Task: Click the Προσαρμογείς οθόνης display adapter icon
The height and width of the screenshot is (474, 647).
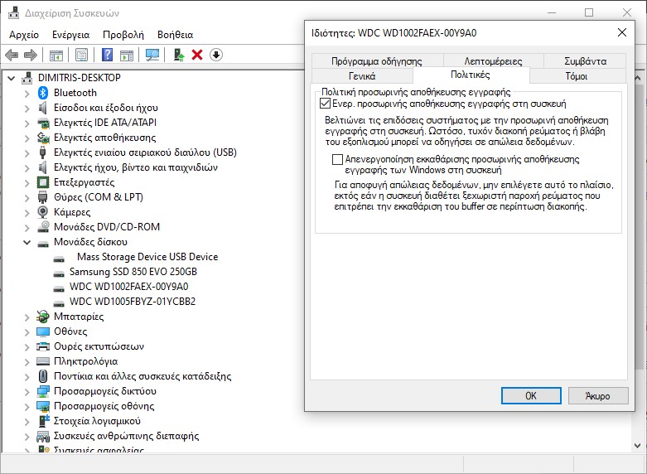Action: coord(43,406)
